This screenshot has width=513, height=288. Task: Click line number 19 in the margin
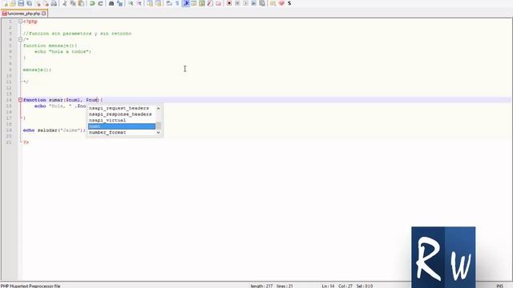pos(9,130)
